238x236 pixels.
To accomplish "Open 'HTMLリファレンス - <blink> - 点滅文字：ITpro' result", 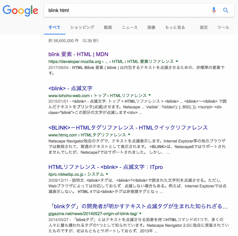I will coord(105,167).
